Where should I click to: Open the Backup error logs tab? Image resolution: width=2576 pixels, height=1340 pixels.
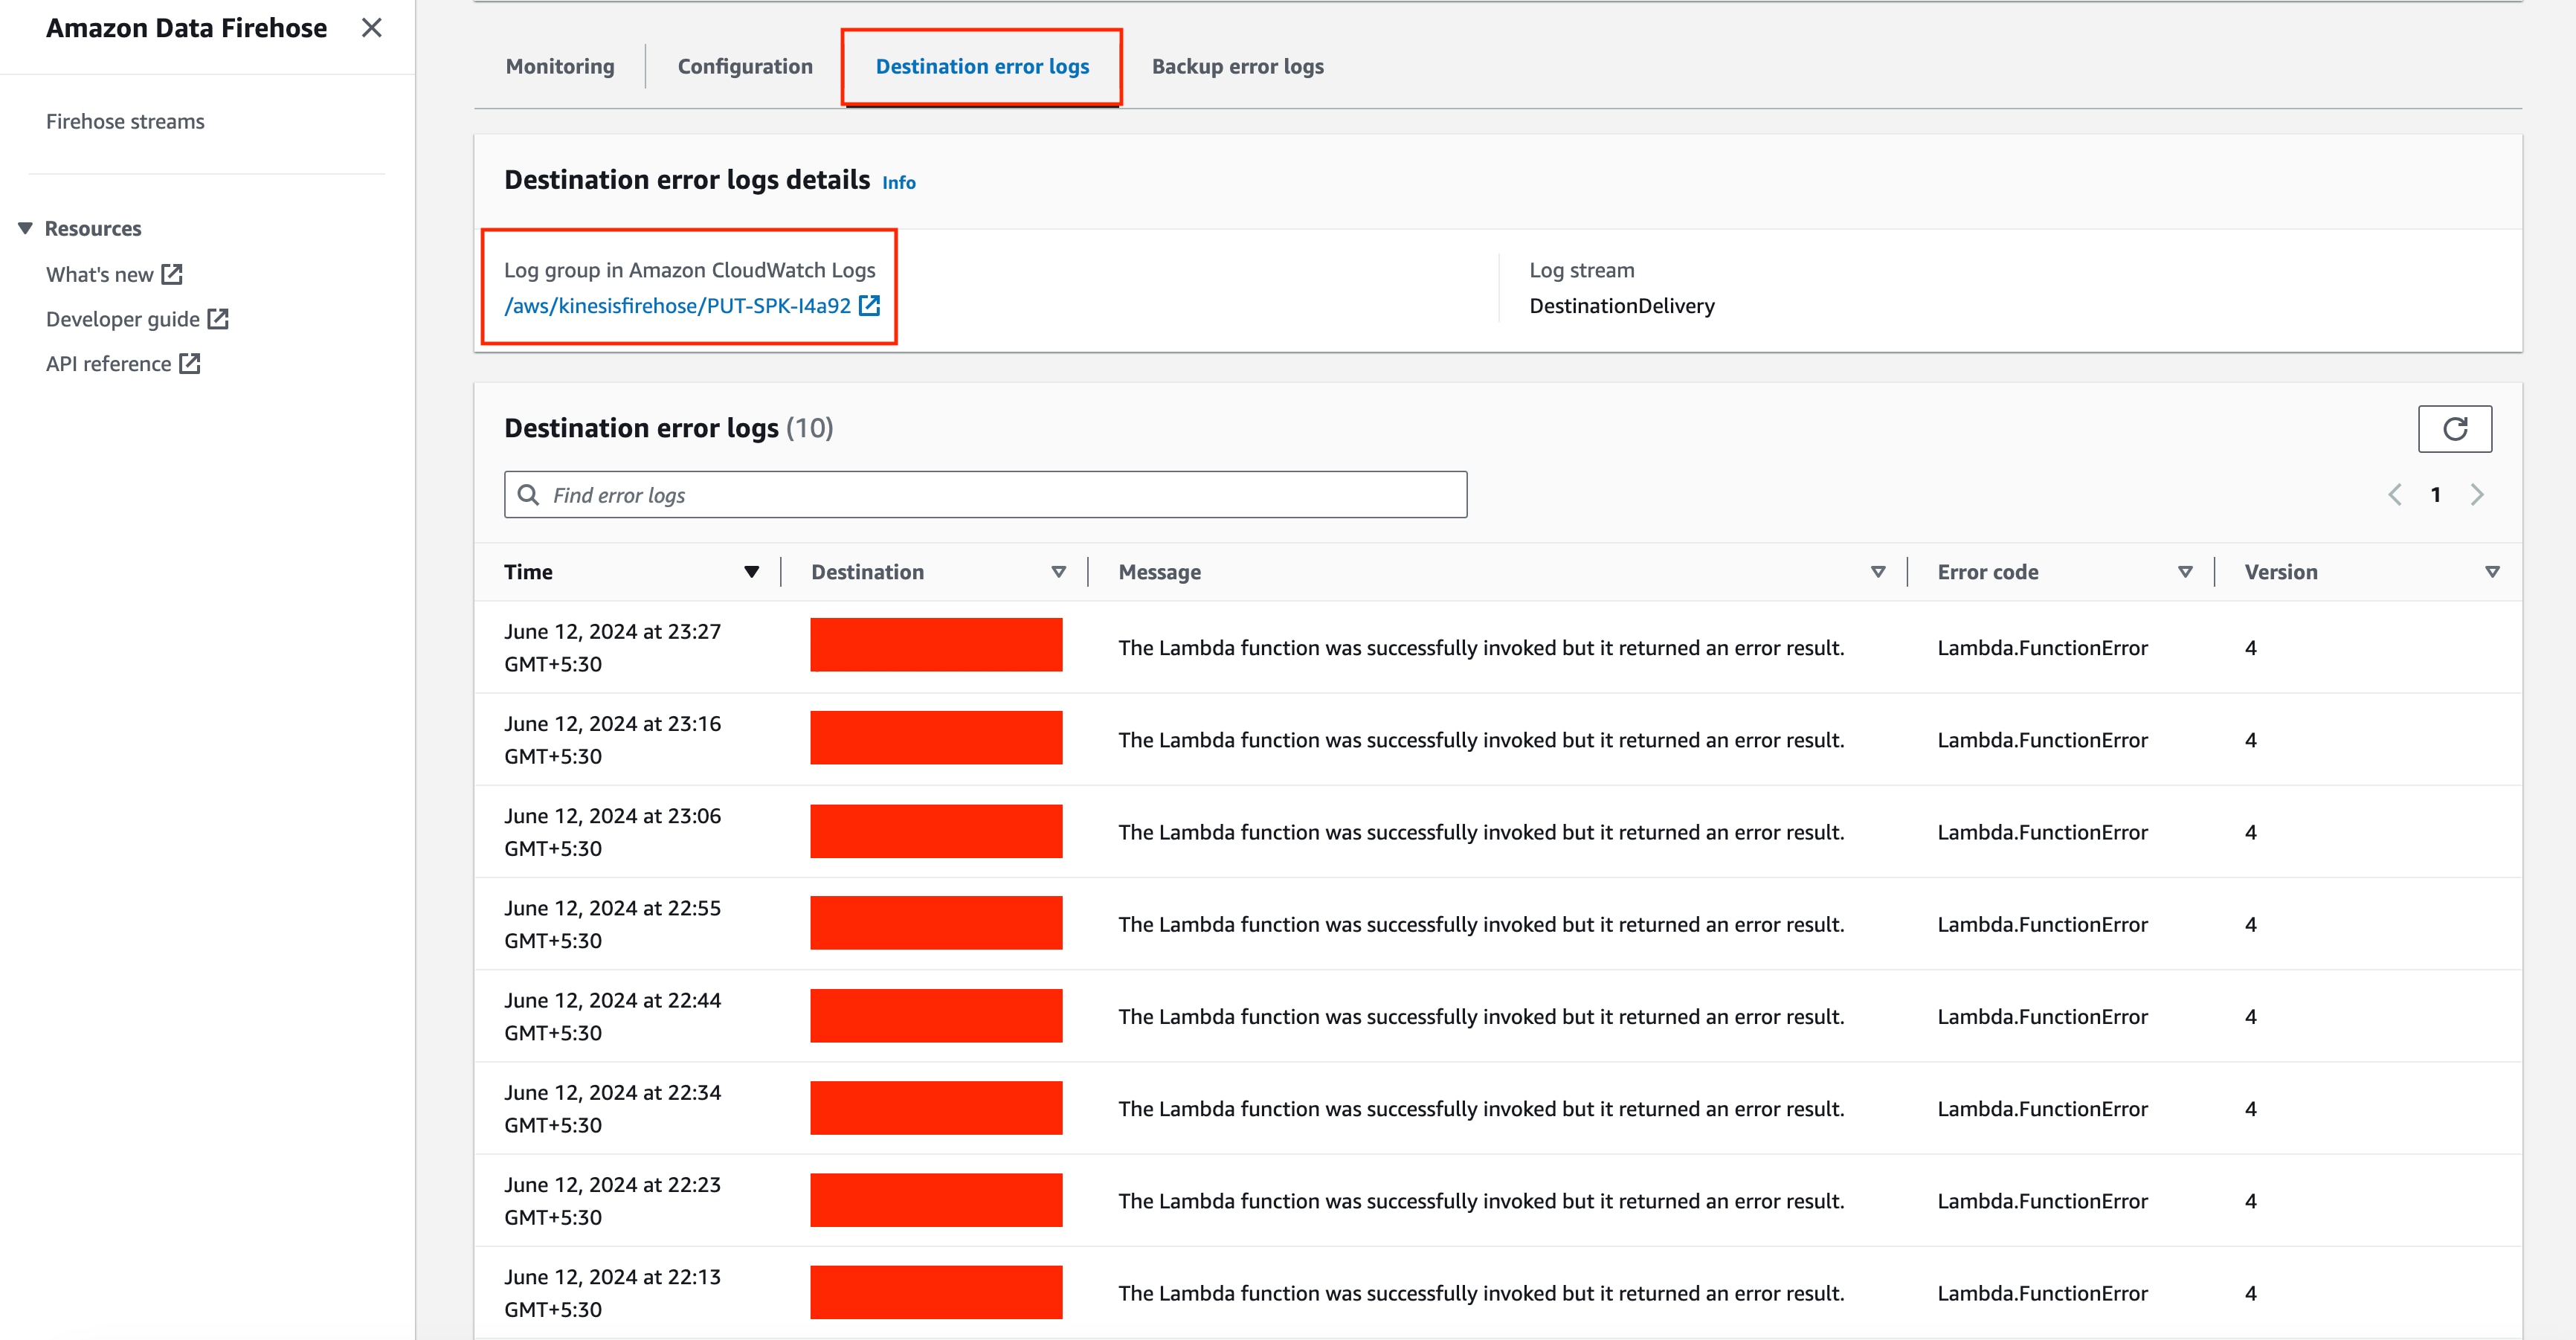coord(1237,66)
